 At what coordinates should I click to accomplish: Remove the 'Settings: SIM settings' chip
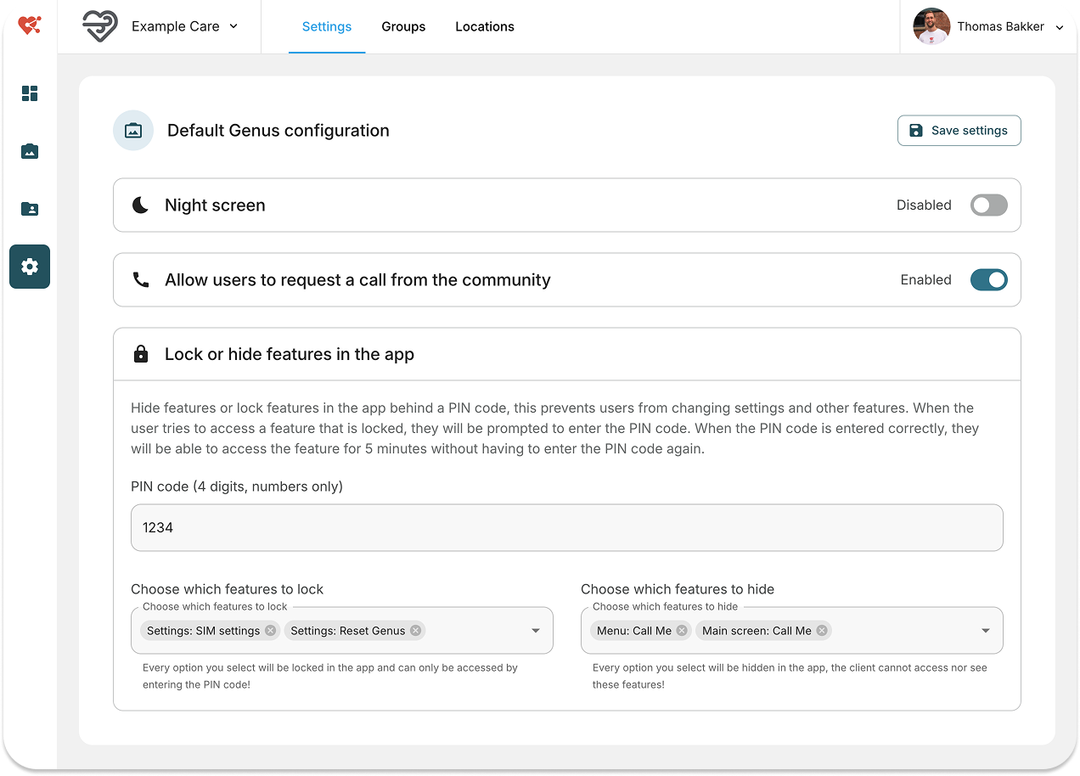(270, 631)
